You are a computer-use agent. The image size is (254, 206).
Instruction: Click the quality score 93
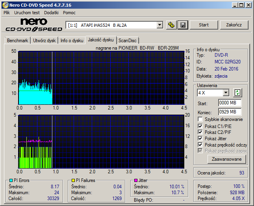click(242, 173)
